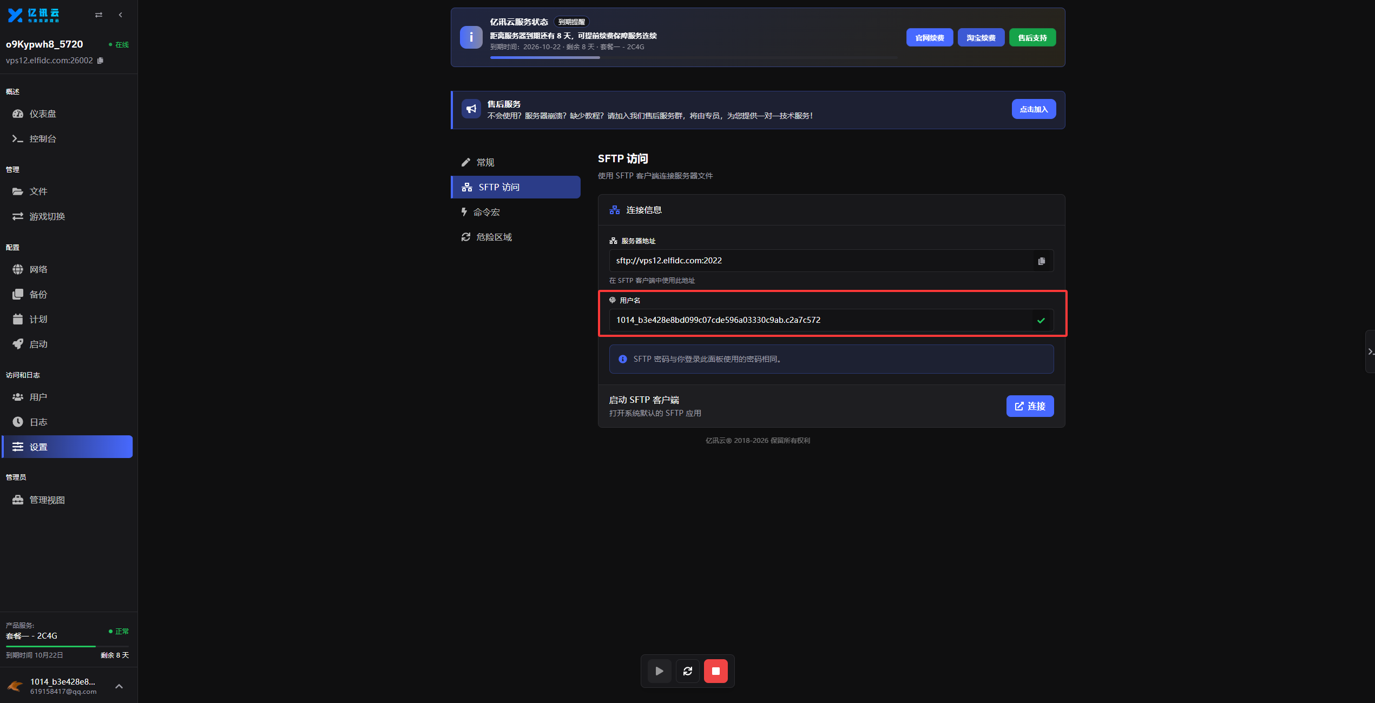Restart the server with refresh icon
The height and width of the screenshot is (703, 1375).
pos(688,671)
